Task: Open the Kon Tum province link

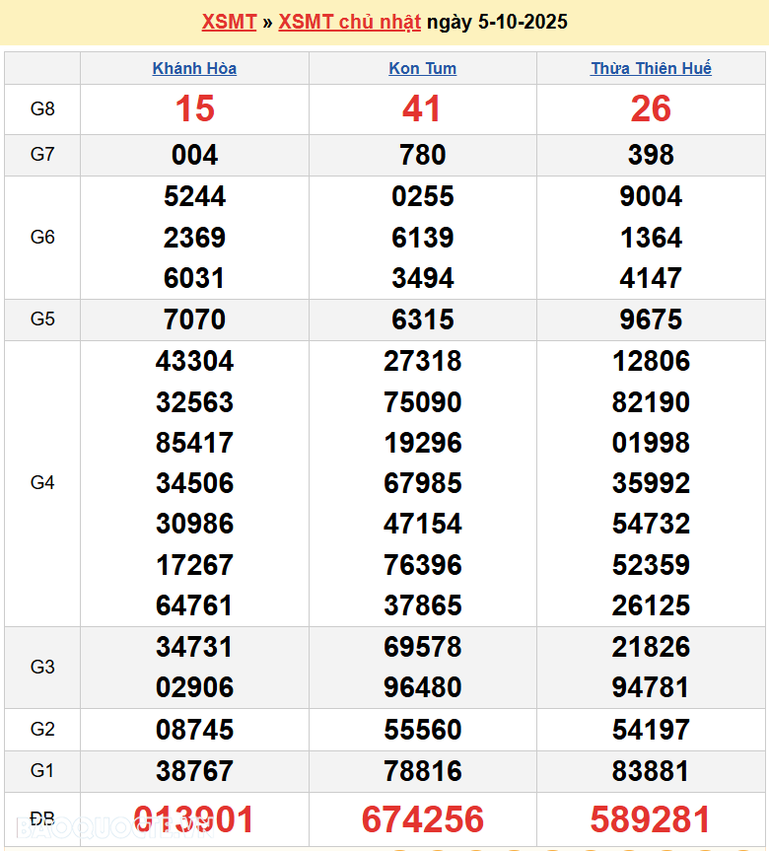Action: click(x=422, y=68)
